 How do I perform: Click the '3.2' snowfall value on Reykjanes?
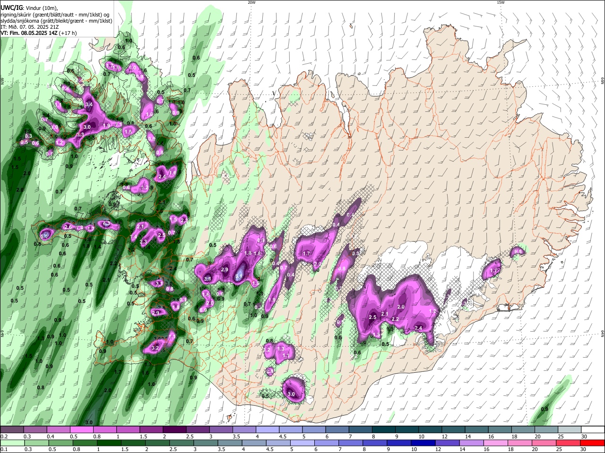coord(155,348)
